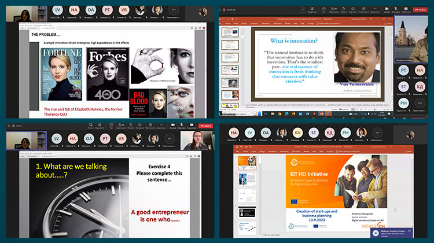
Task: Select OA participant avatar in top-left call
Action: pyautogui.click(x=91, y=10)
